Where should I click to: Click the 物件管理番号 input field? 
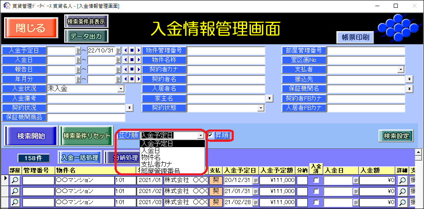pos(226,51)
